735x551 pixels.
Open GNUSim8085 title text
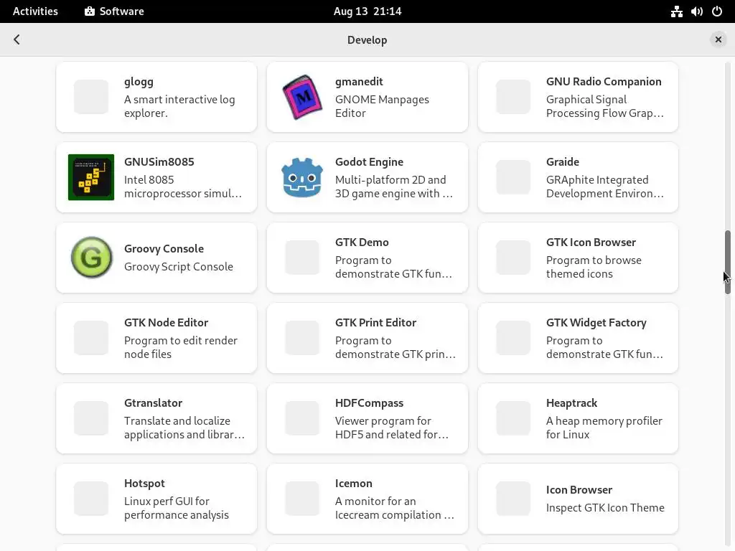pos(159,161)
